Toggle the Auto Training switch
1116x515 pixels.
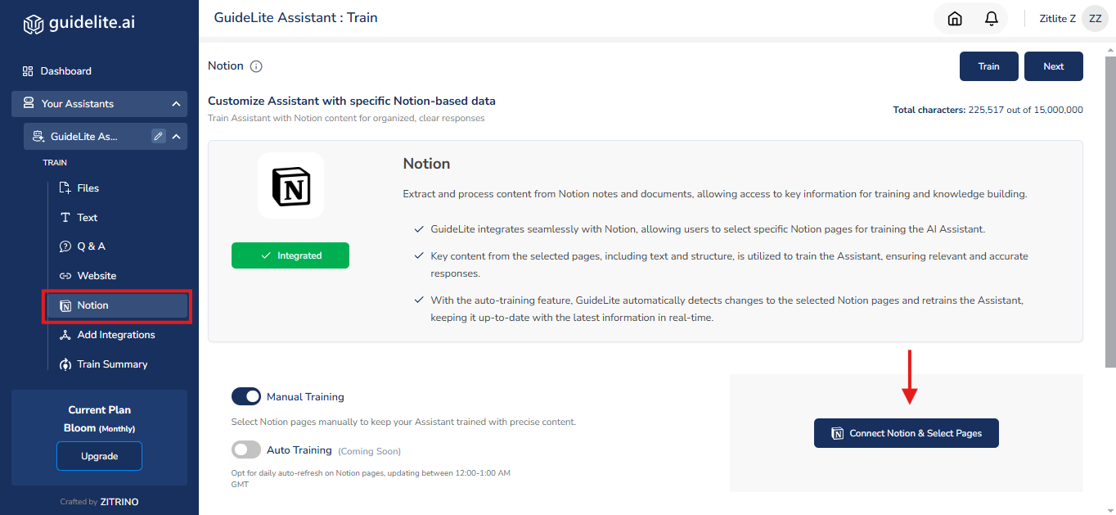tap(246, 449)
